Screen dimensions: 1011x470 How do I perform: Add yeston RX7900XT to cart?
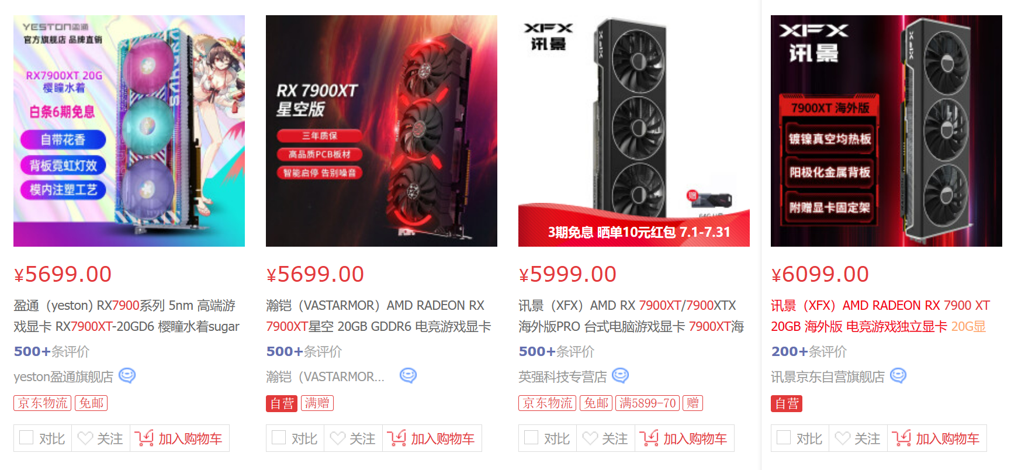tap(179, 438)
